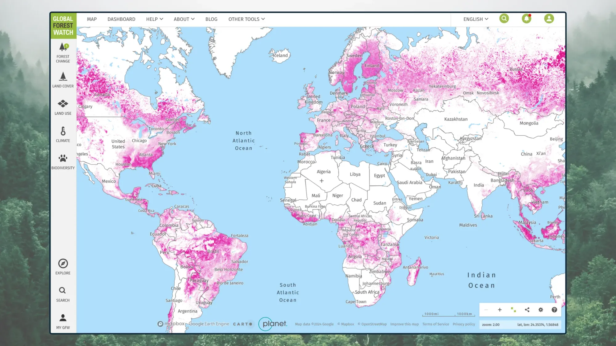Go to the Dashboard page
Viewport: 616px width, 346px height.
click(x=121, y=19)
